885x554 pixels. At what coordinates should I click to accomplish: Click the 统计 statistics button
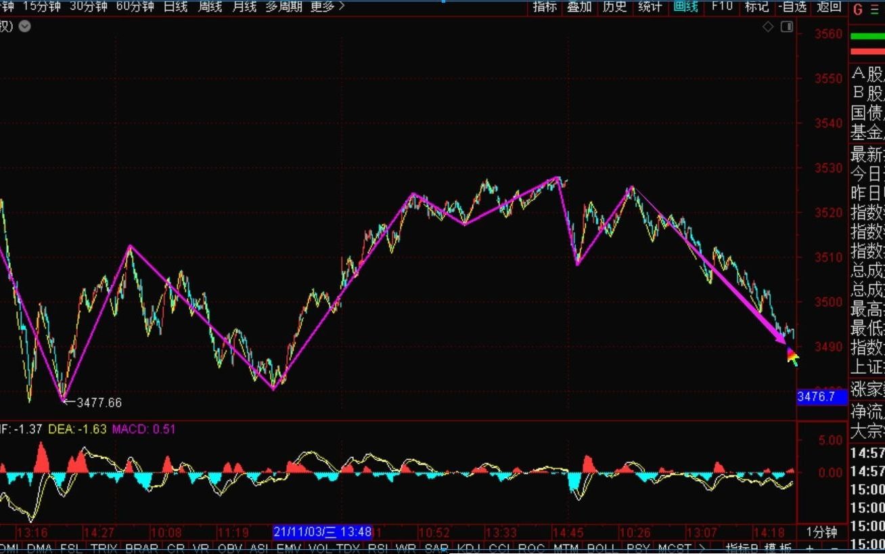(x=650, y=7)
